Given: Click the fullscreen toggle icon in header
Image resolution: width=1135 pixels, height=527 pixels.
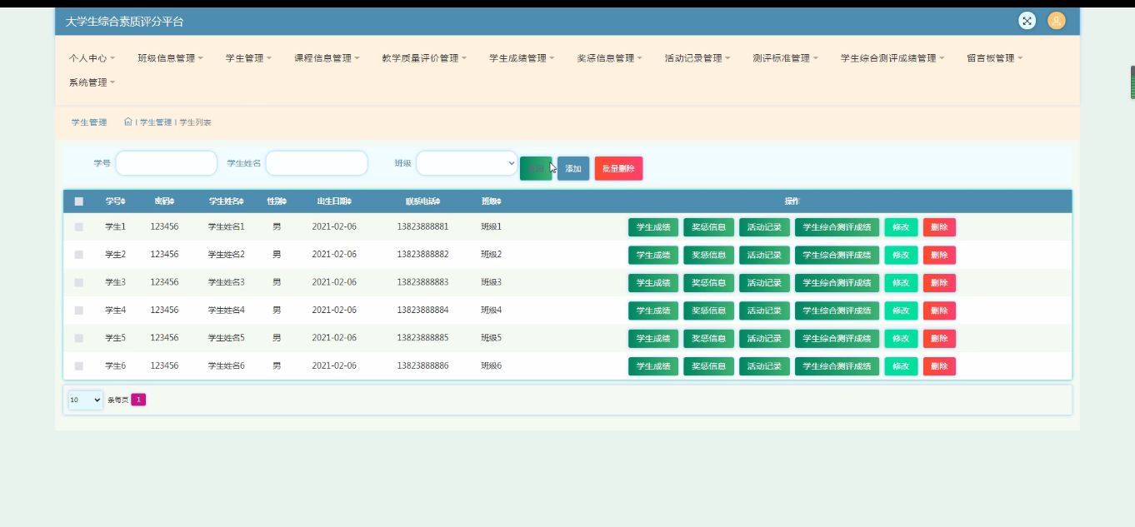Looking at the screenshot, I should pos(1027,21).
